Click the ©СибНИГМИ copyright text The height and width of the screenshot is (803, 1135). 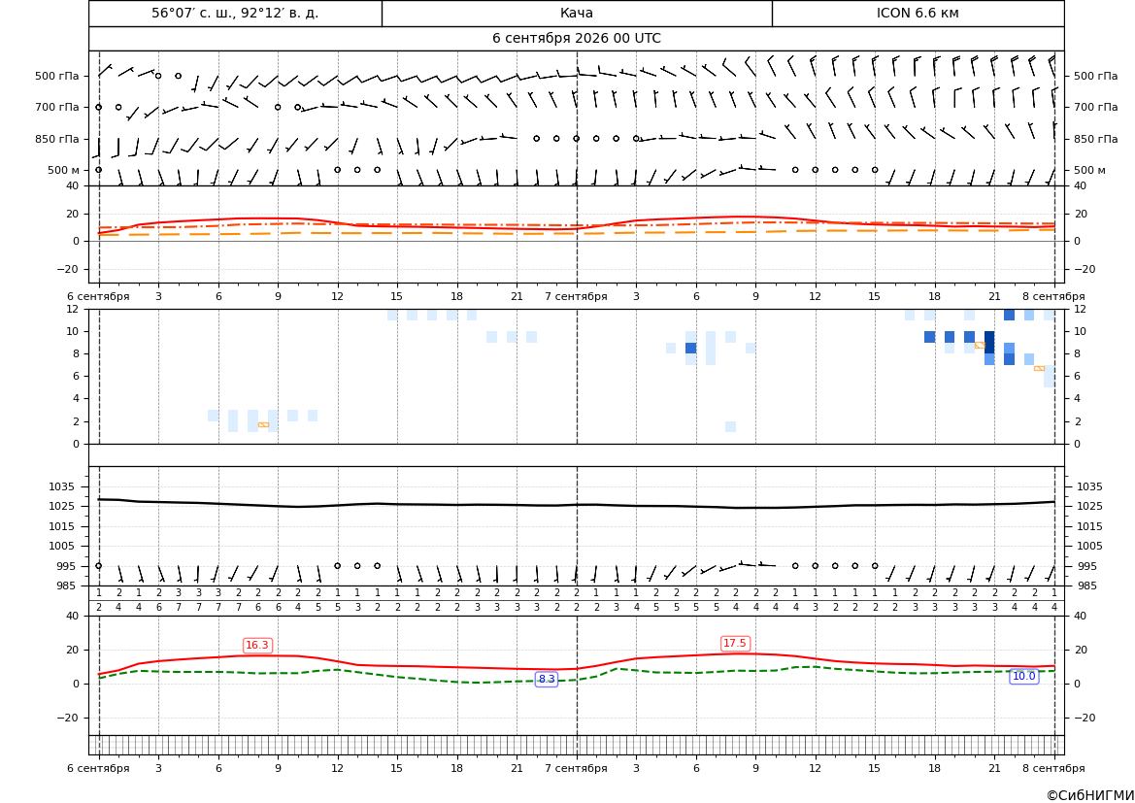[1090, 795]
